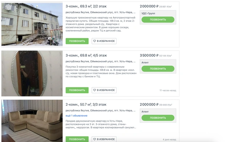
Task: Call УДС-Групп agency
Action: [x=158, y=20]
